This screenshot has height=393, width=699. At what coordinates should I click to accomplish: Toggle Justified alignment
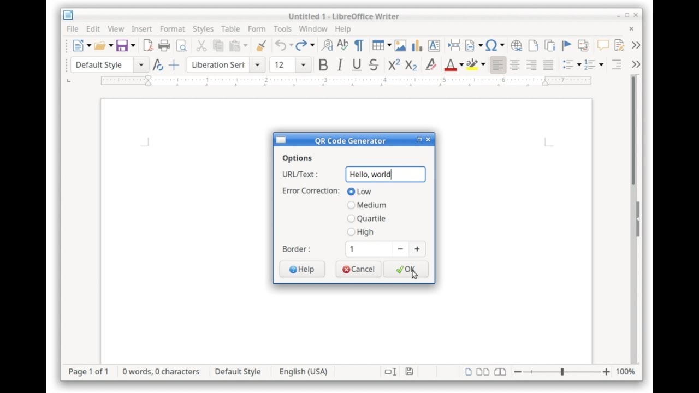548,65
